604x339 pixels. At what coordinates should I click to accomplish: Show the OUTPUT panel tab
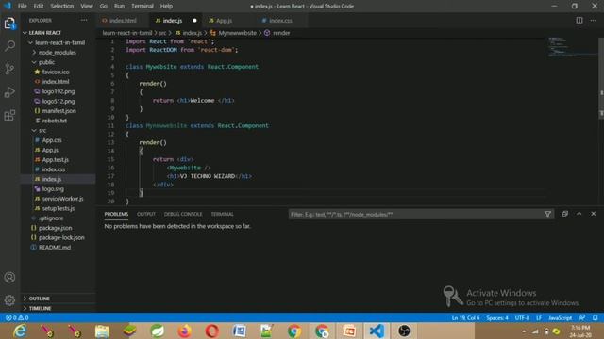[x=146, y=214]
